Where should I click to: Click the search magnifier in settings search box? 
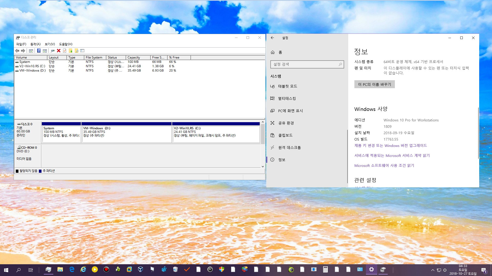click(x=340, y=64)
